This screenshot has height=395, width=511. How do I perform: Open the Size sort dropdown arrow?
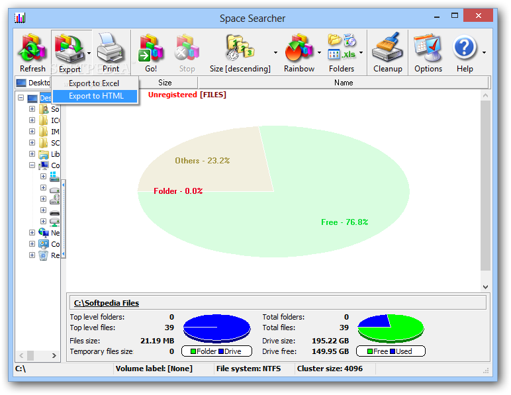(275, 52)
